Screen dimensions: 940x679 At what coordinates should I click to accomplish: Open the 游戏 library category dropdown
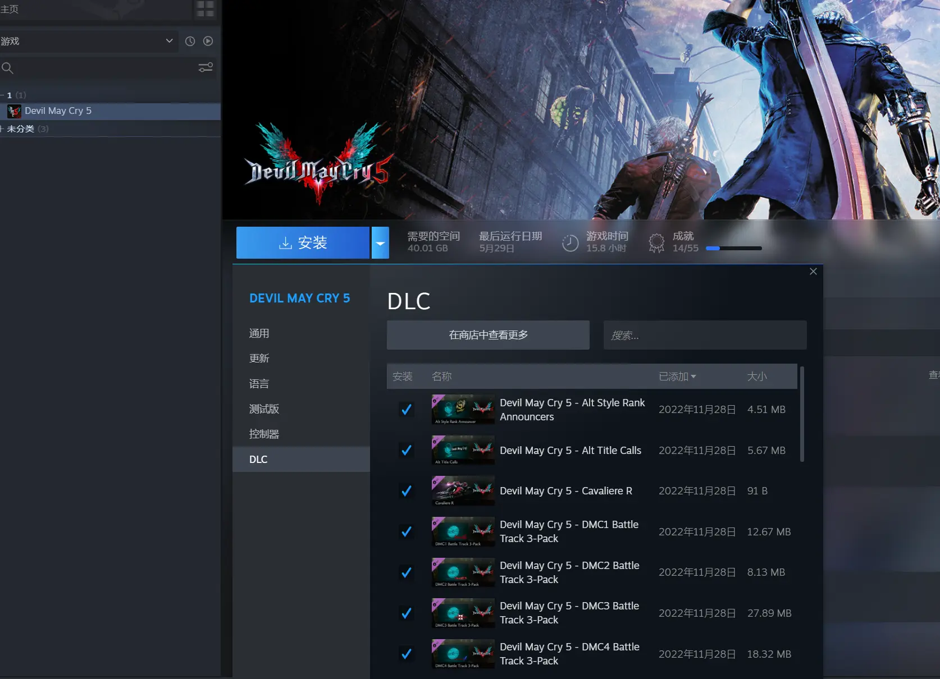89,41
